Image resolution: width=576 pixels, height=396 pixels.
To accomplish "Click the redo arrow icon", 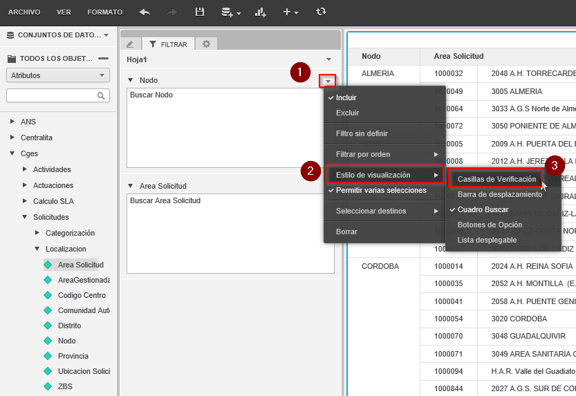I will point(171,12).
